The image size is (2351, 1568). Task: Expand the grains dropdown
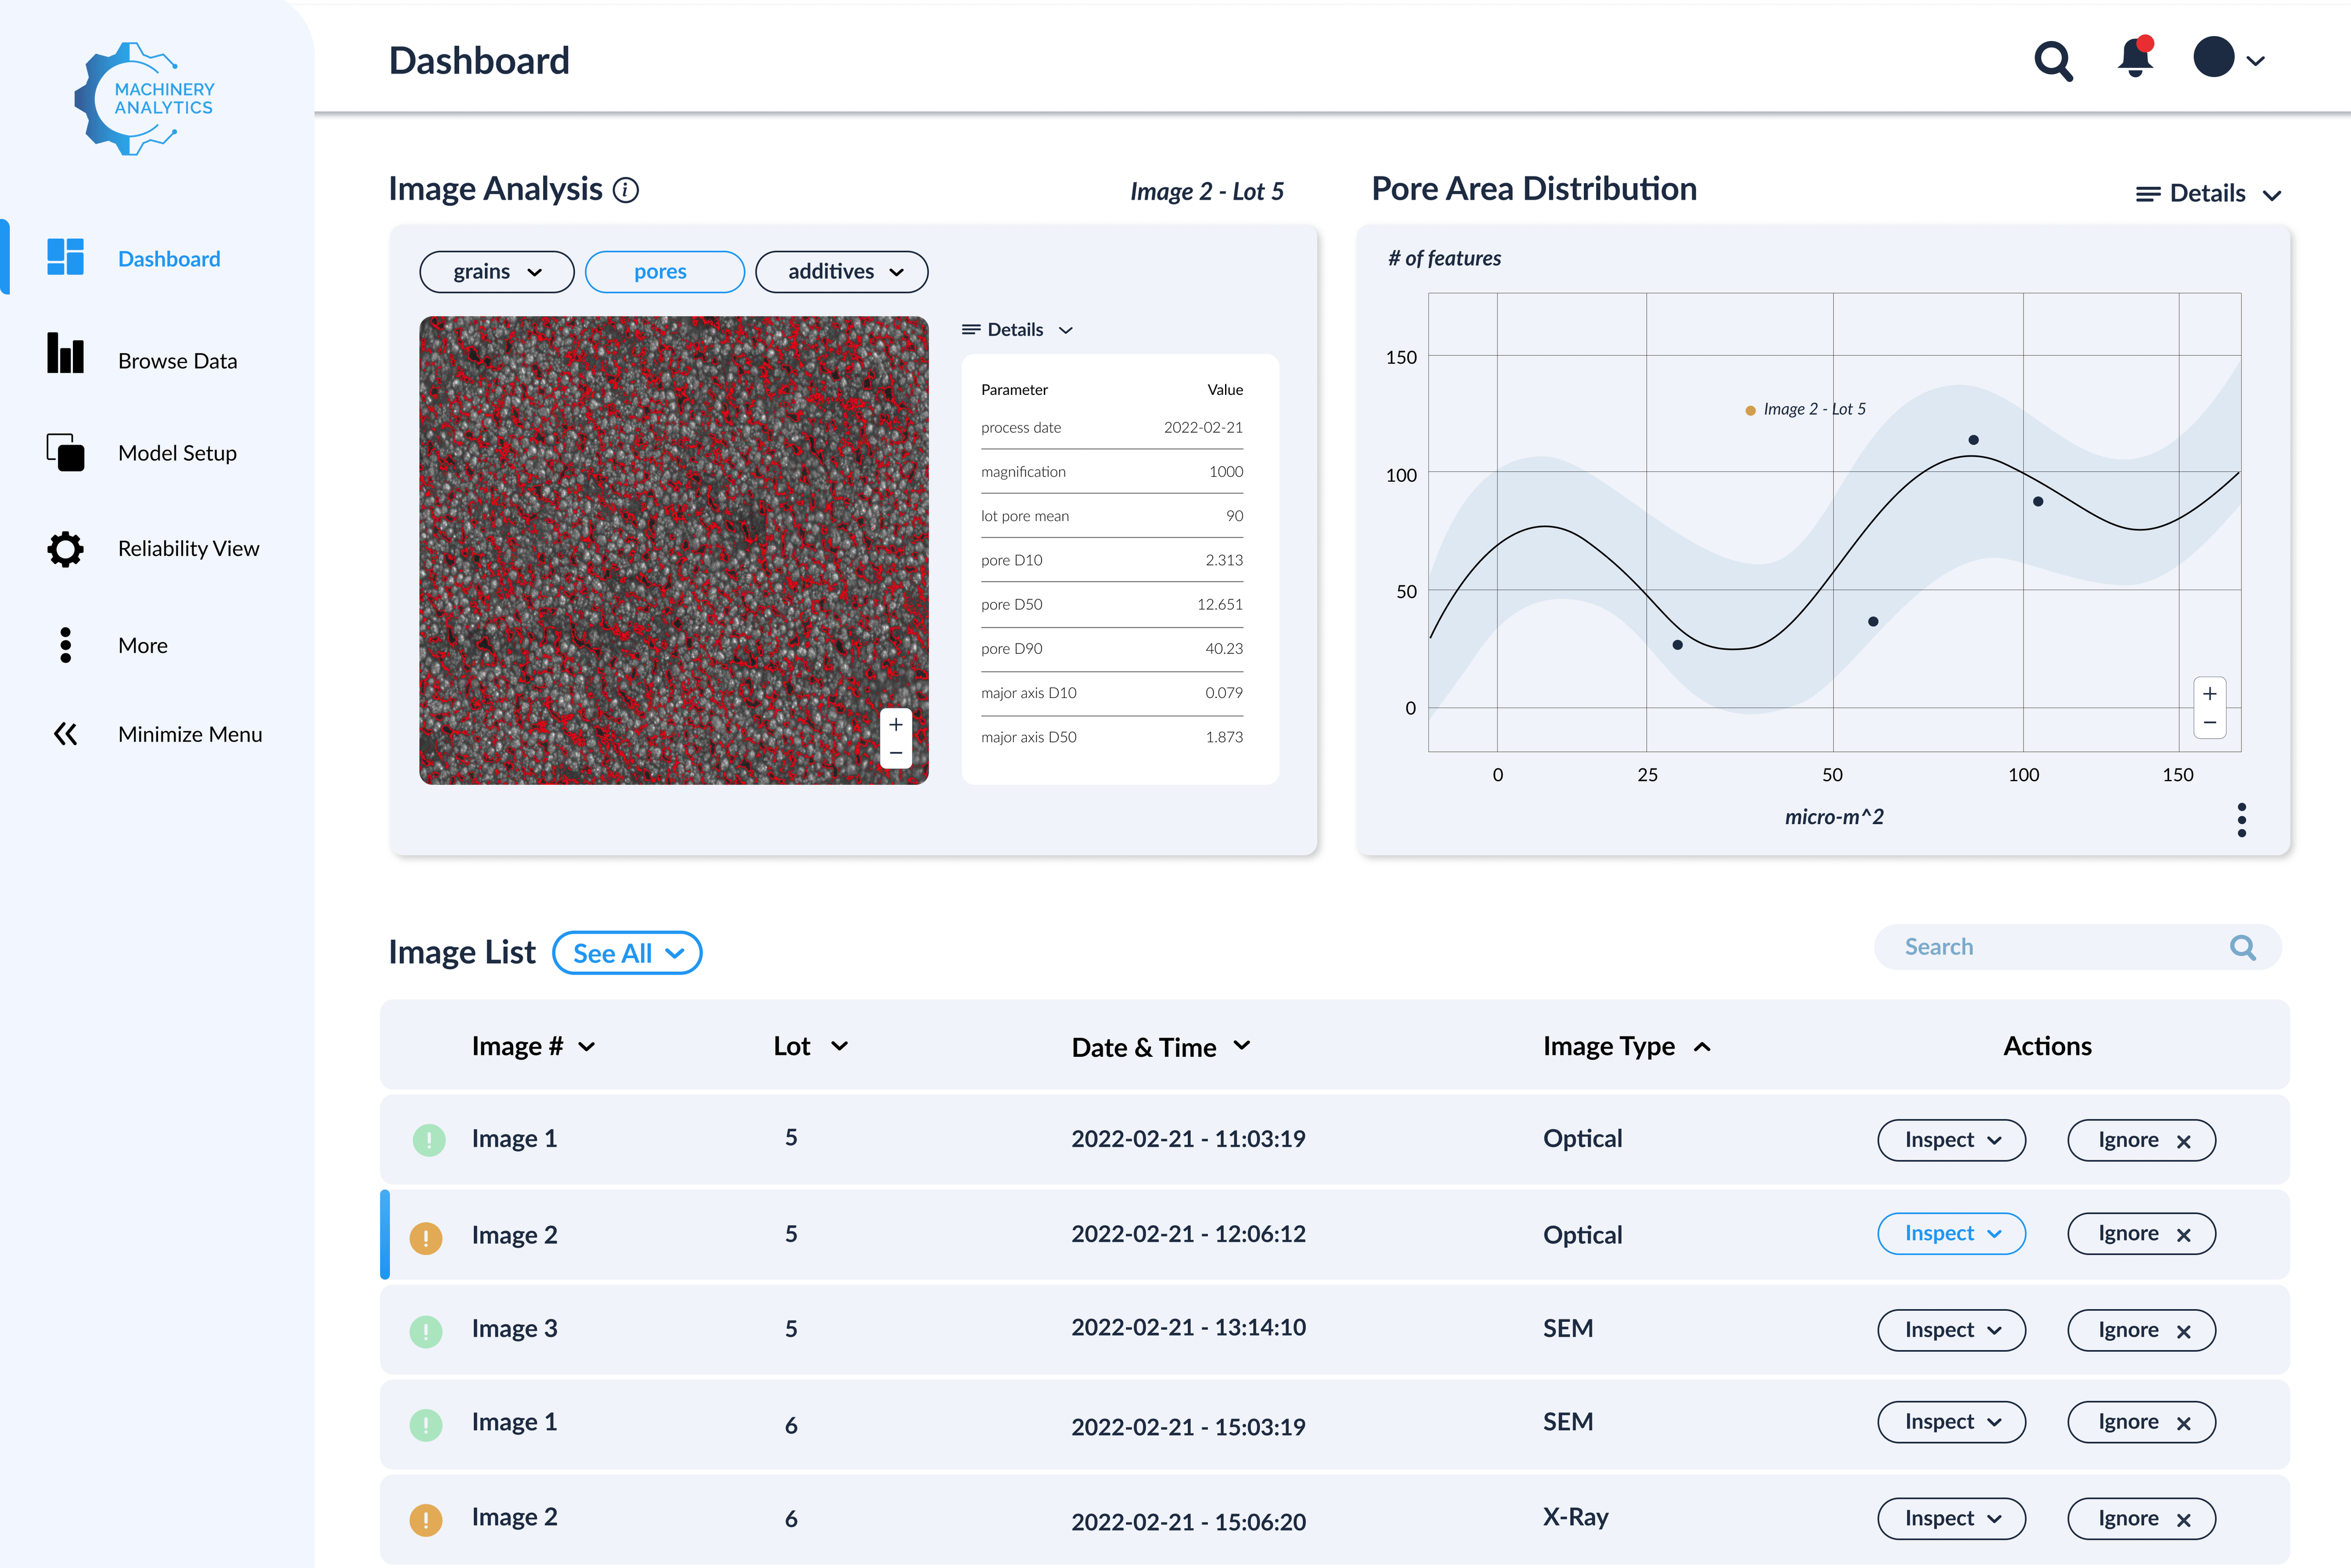(x=496, y=272)
